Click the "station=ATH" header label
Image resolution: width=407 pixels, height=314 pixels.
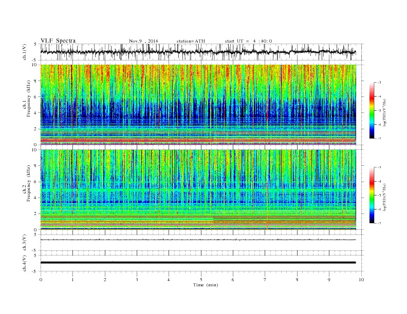click(x=191, y=41)
